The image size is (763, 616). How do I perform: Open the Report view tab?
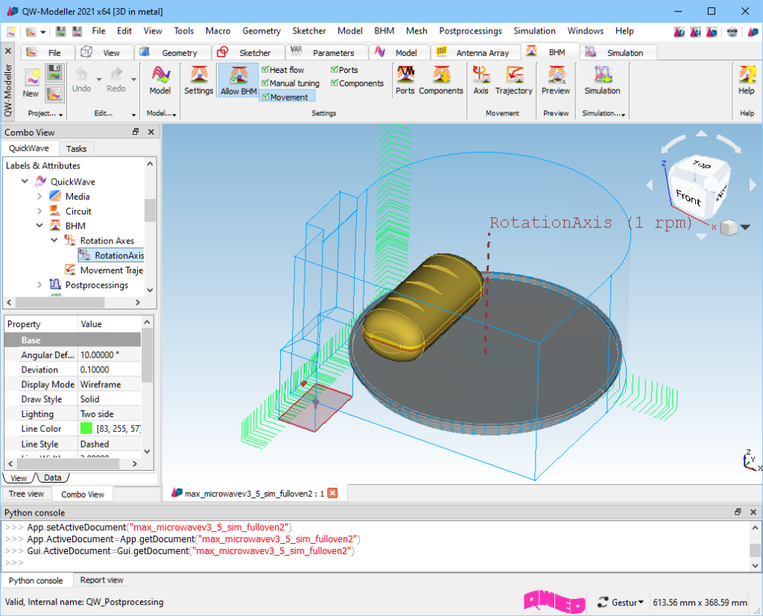(101, 580)
